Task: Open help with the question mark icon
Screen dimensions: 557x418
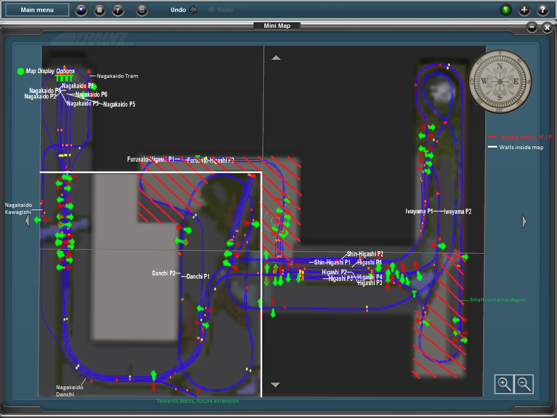Action: coord(542,10)
